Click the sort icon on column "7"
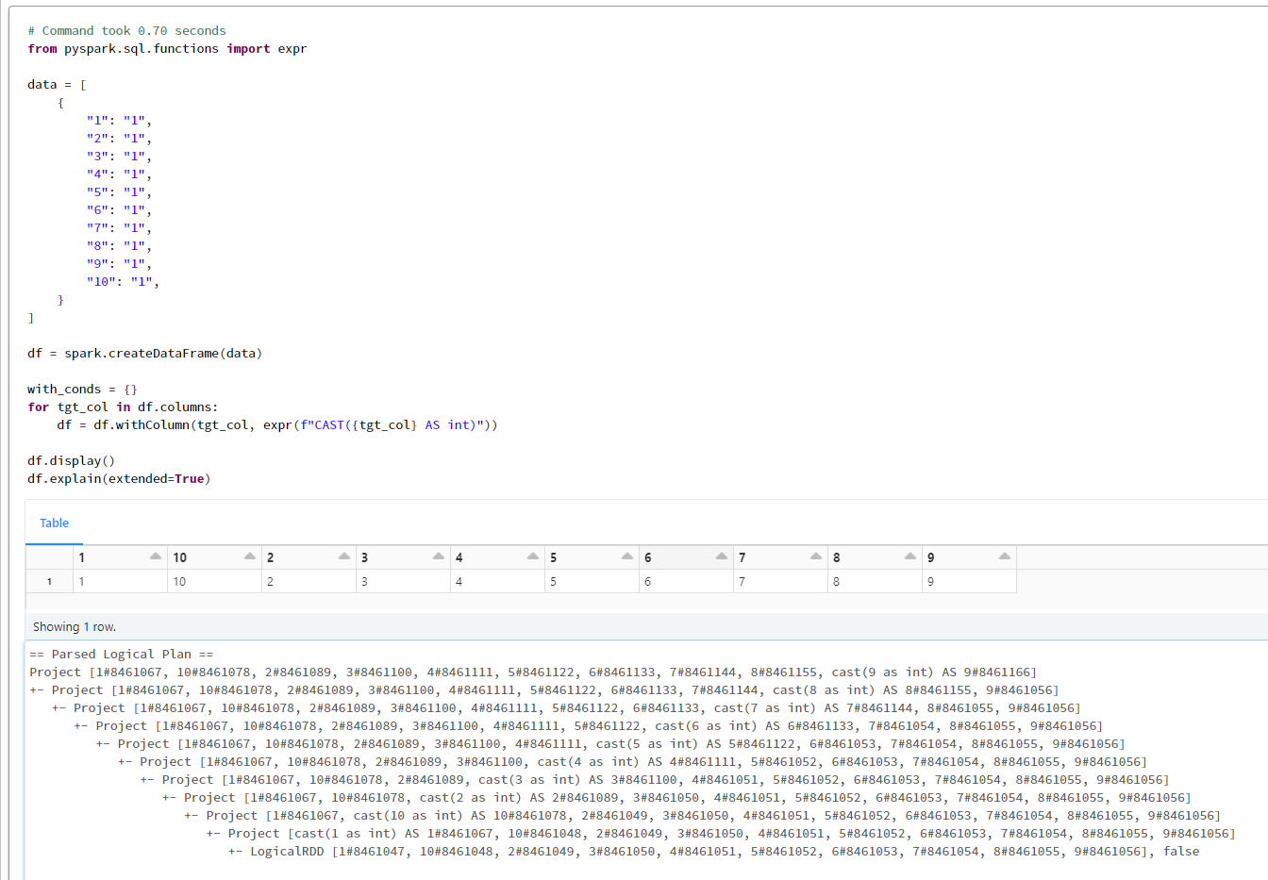The height and width of the screenshot is (880, 1268). pos(814,556)
